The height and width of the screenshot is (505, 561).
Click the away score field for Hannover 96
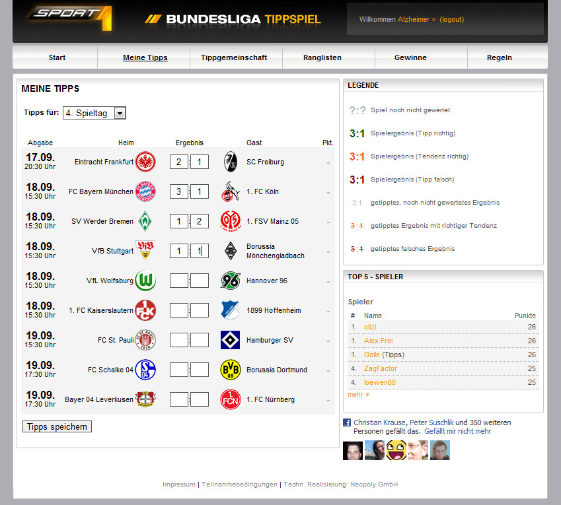(x=200, y=281)
